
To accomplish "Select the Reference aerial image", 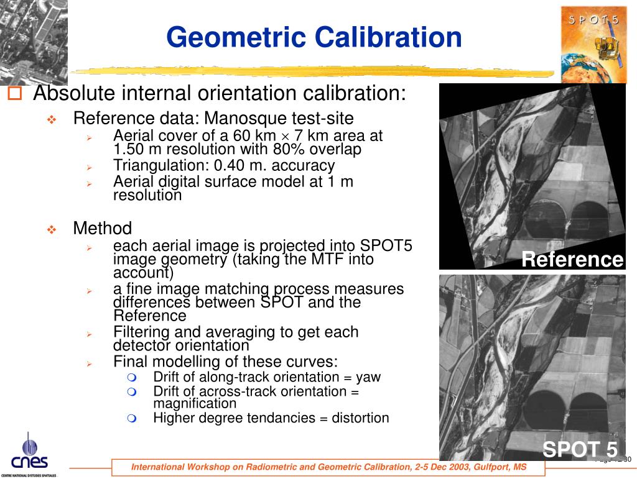I will (532, 176).
